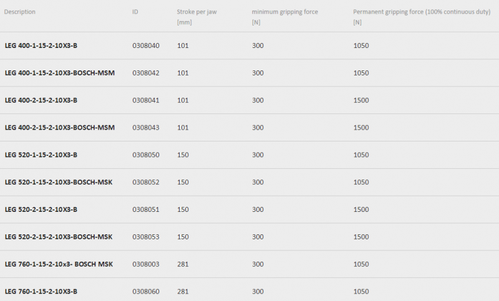This screenshot has height=301, width=499.
Task: Select ID cell 0308043
Action: coord(146,128)
